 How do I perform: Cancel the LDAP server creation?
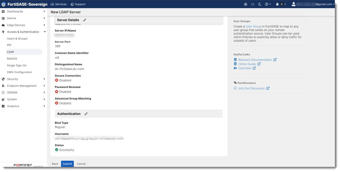tap(81, 164)
